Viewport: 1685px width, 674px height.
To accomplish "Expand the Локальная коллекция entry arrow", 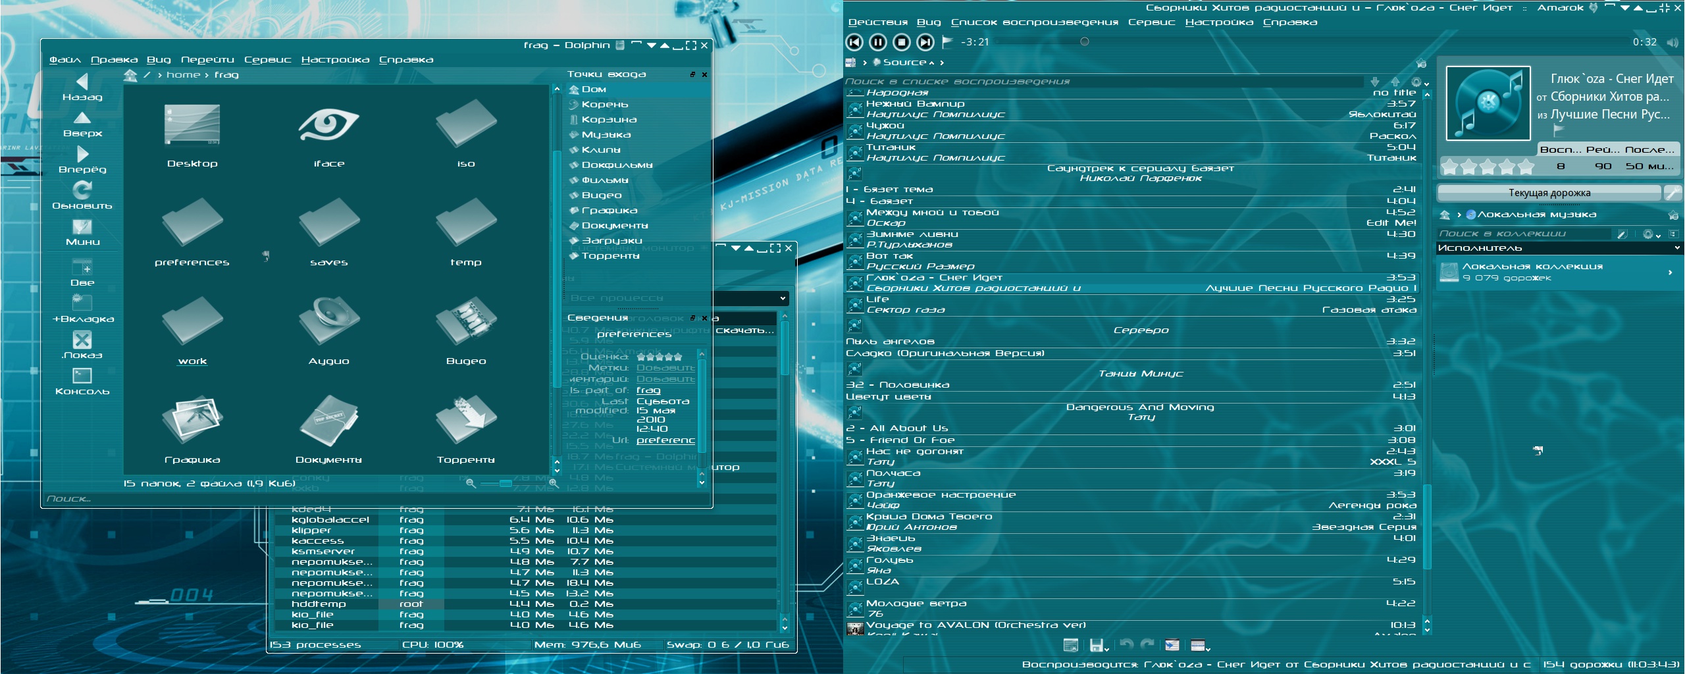I will click(1670, 272).
